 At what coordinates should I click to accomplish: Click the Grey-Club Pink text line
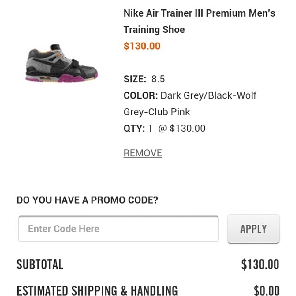[x=157, y=112]
